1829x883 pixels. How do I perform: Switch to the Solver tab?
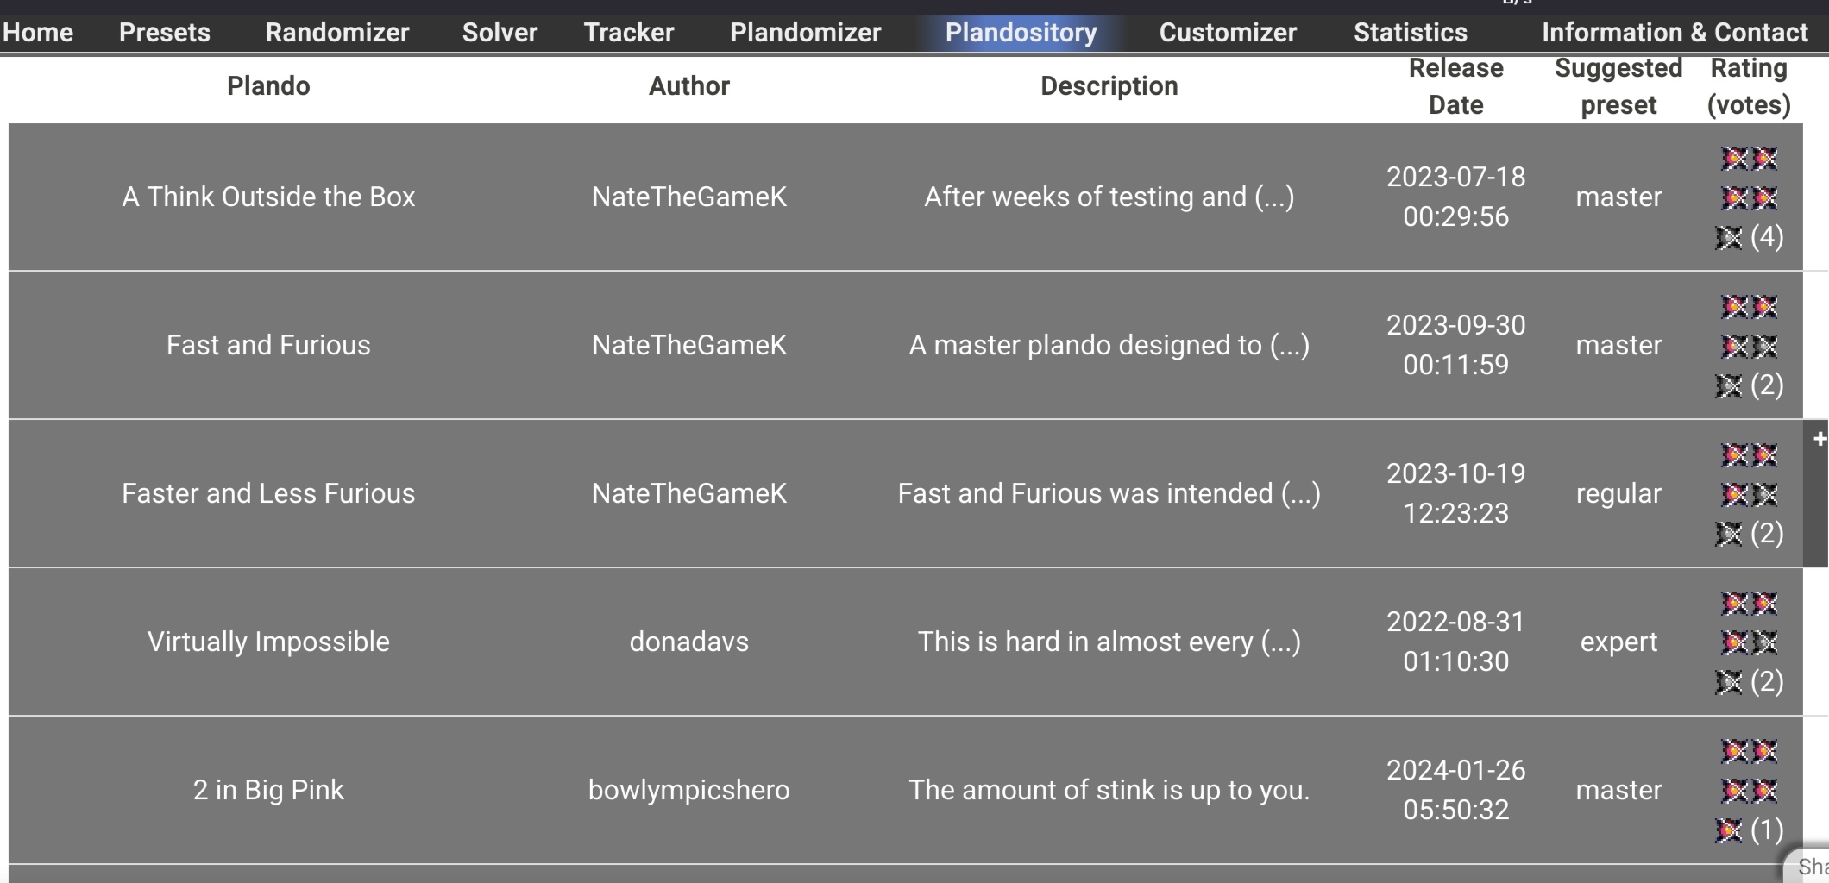click(x=500, y=33)
